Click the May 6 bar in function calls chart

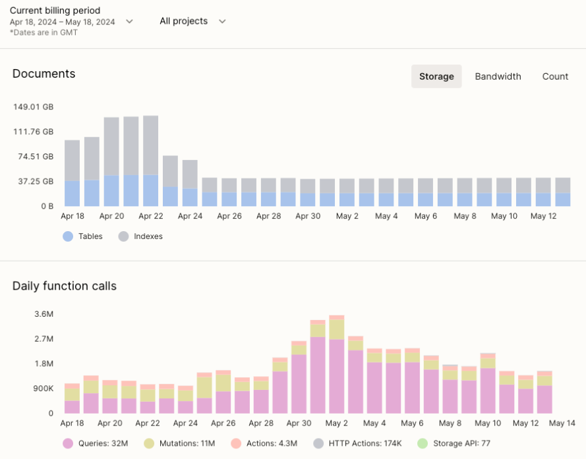point(412,381)
